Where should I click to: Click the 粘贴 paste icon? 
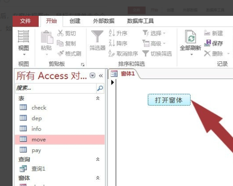[47, 37]
